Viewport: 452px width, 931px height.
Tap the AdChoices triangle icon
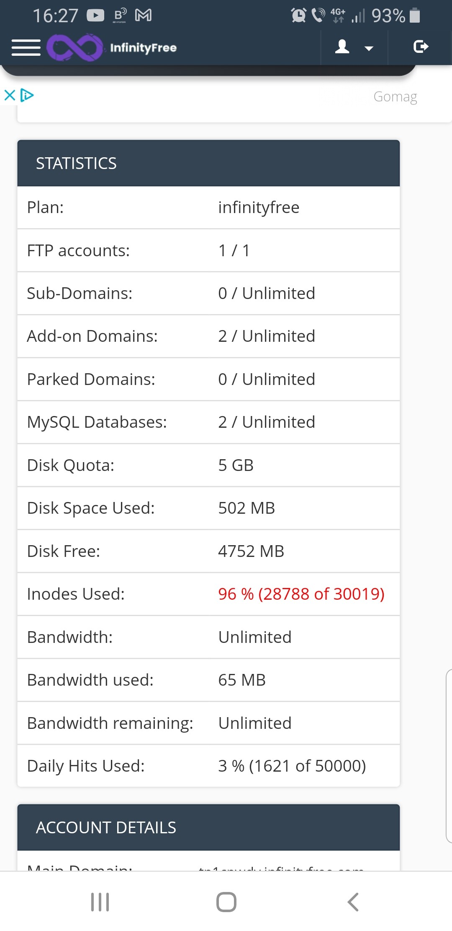[27, 95]
